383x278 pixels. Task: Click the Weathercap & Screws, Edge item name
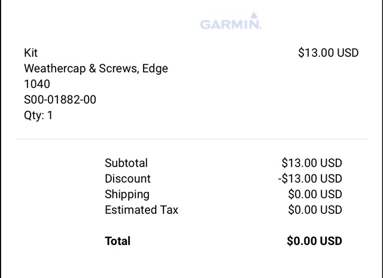coord(96,68)
